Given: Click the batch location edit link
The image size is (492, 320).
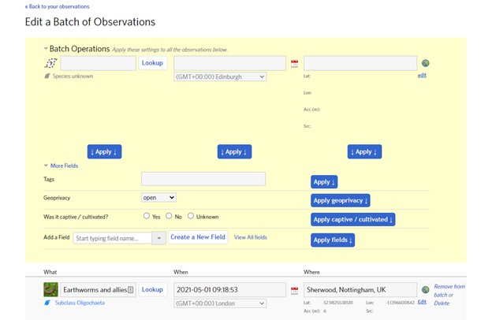Looking at the screenshot, I should [422, 76].
